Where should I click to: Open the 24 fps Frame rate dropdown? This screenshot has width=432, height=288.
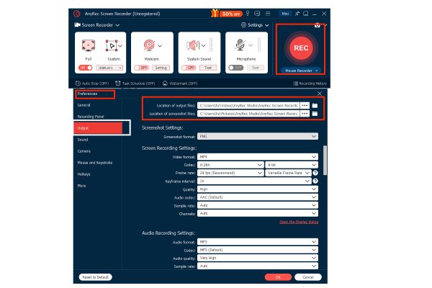(230, 173)
